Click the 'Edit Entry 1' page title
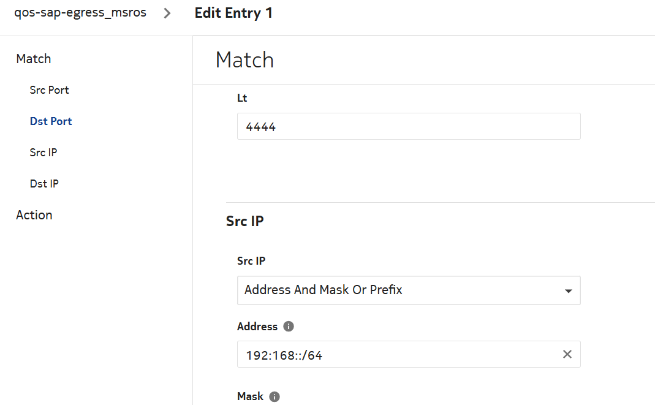The width and height of the screenshot is (655, 405). [x=233, y=13]
